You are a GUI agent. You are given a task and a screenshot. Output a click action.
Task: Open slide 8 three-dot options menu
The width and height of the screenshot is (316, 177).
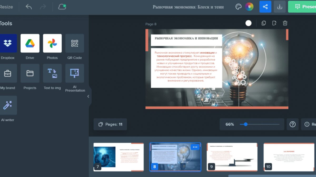pos(195,147)
